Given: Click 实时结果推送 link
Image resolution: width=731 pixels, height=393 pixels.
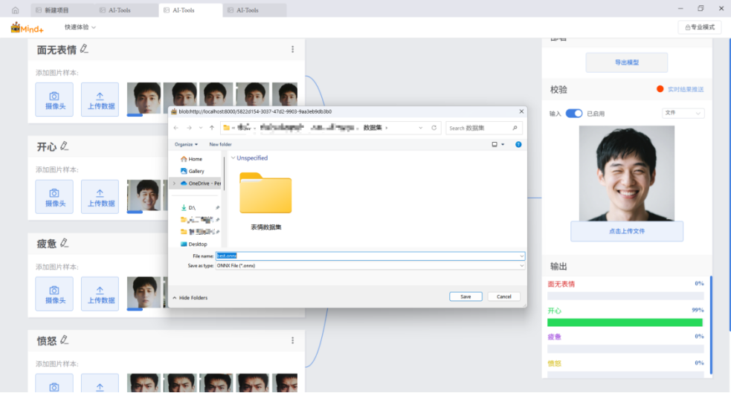Looking at the screenshot, I should (686, 89).
